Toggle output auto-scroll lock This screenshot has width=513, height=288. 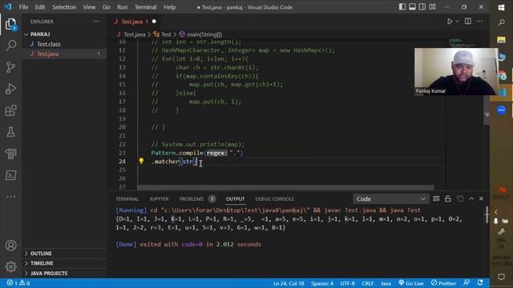click(x=448, y=199)
